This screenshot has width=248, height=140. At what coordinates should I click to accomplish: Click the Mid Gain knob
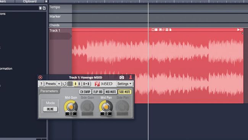[x=71, y=107]
